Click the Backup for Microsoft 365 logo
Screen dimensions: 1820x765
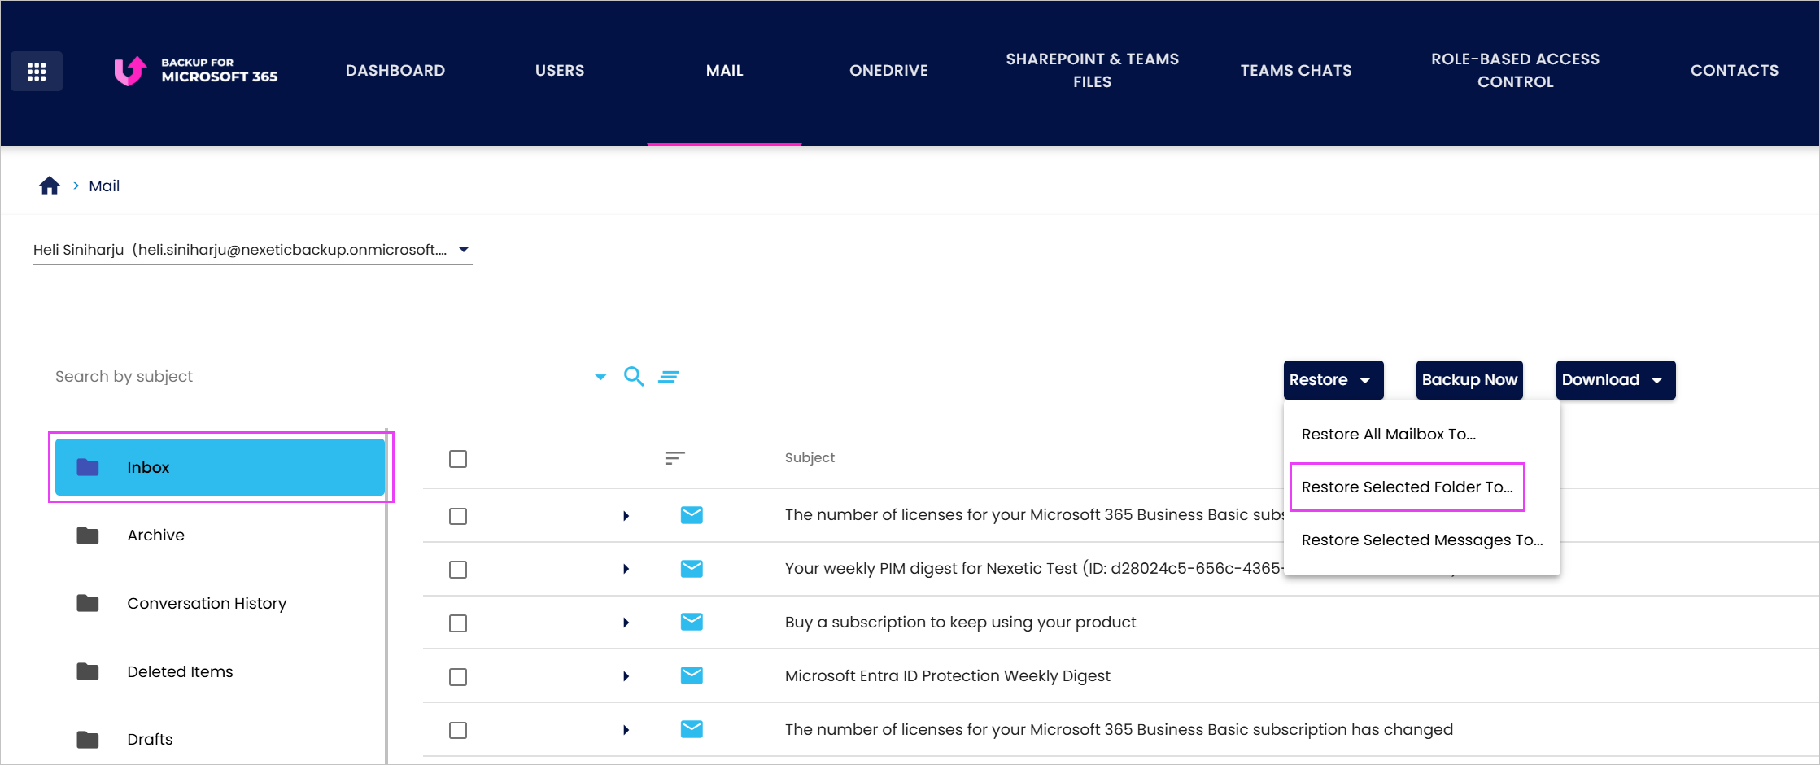(196, 71)
